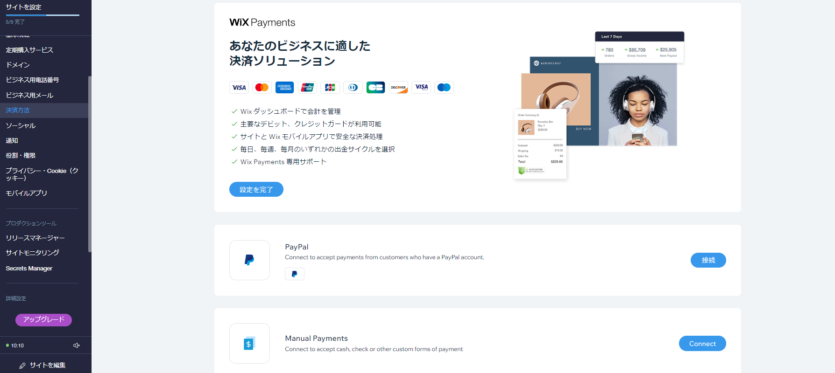The height and width of the screenshot is (373, 835).
Task: Open 通知 settings in sidebar
Action: 12,140
